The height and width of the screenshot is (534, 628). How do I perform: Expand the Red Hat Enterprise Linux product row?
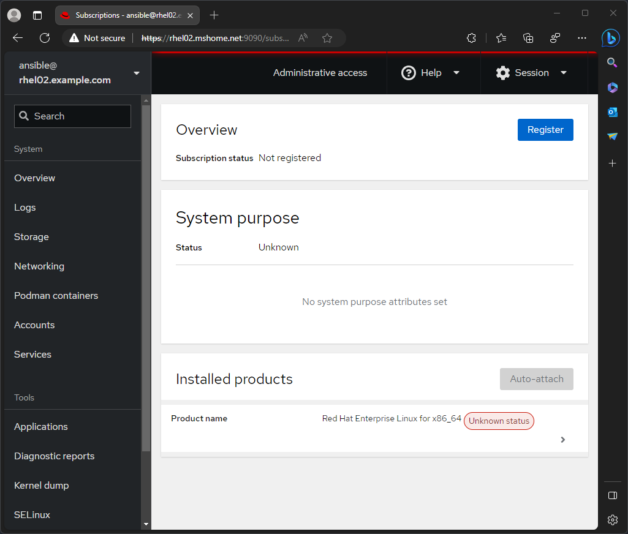point(562,440)
